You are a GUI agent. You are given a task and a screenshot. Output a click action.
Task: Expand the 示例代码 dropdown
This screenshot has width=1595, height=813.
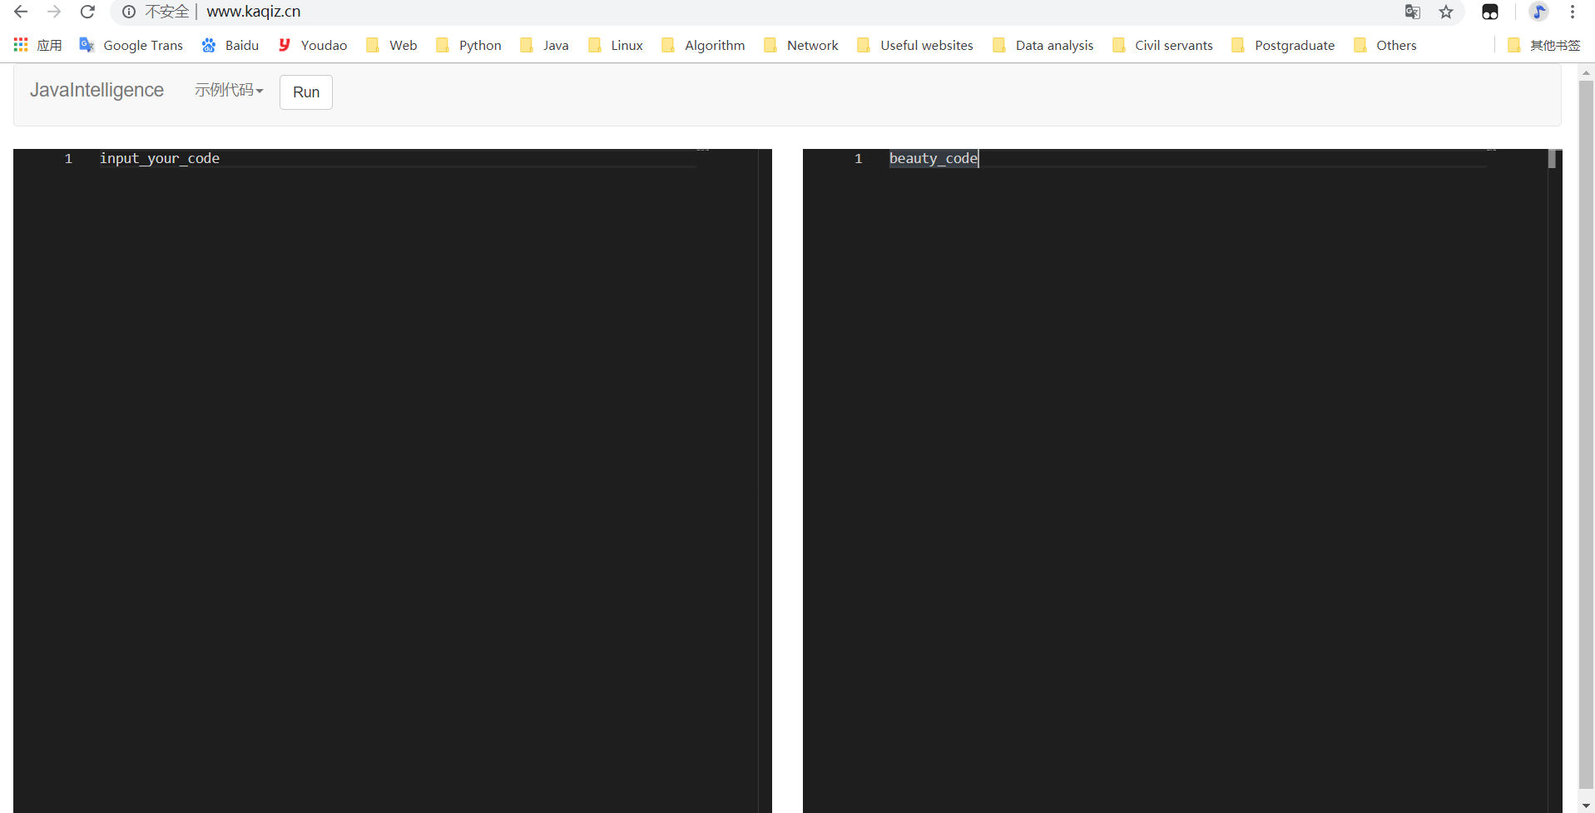click(x=229, y=90)
